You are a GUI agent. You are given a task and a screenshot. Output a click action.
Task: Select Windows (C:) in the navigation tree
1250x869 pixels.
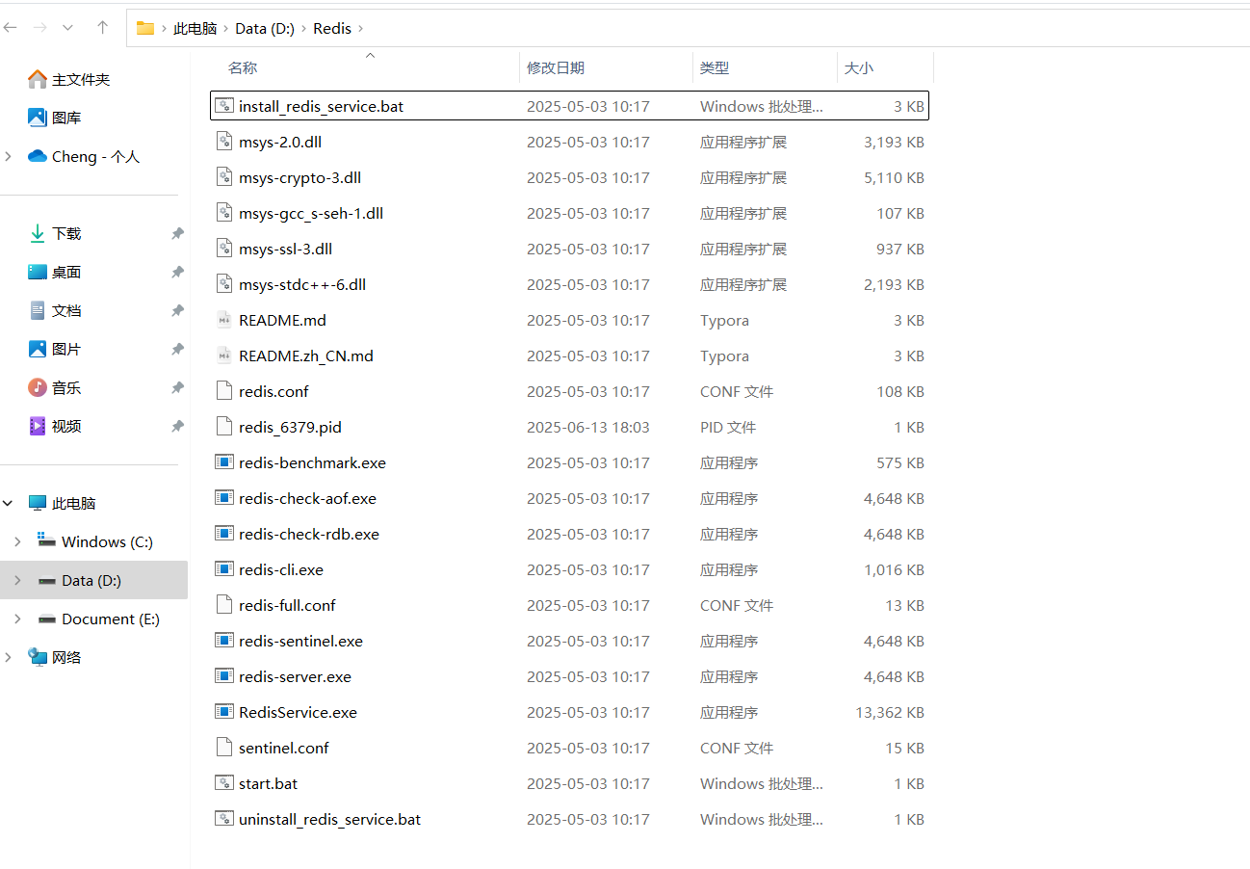(x=107, y=541)
